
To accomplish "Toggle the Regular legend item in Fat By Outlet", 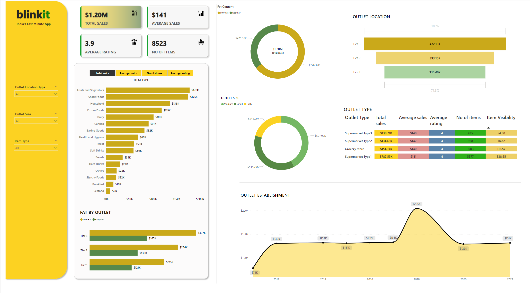I will [x=98, y=220].
